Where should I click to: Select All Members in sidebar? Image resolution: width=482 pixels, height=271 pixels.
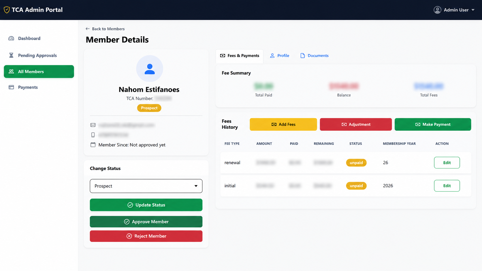coord(39,71)
